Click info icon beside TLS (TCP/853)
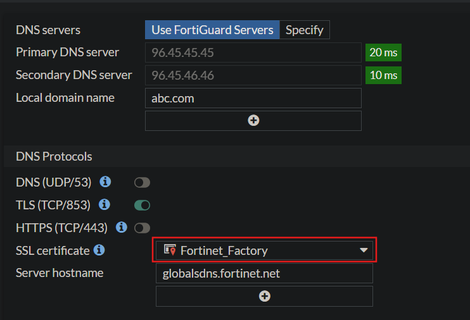This screenshot has width=470, height=320. coord(105,205)
